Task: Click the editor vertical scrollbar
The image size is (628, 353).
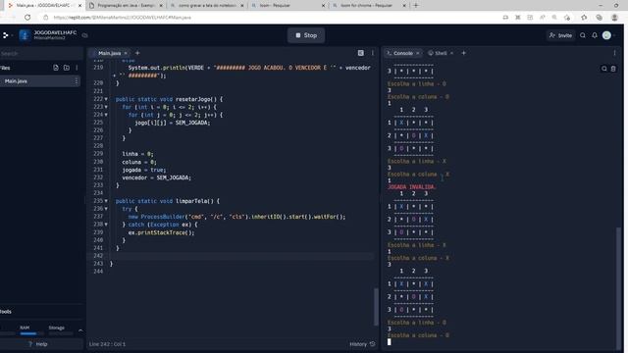Action: coord(376,307)
